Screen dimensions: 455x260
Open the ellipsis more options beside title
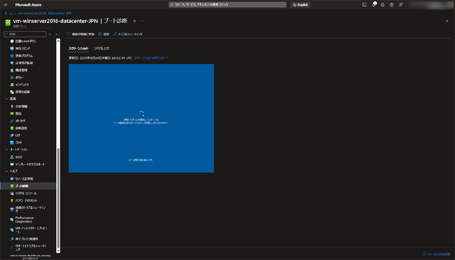pyautogui.click(x=142, y=21)
